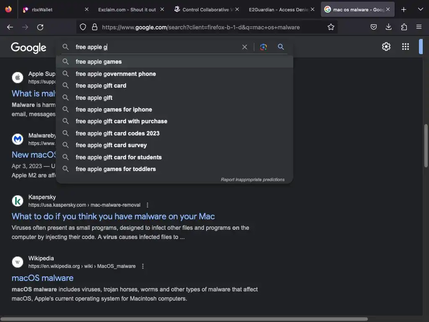Choose free apple games for toddlers

point(174,169)
